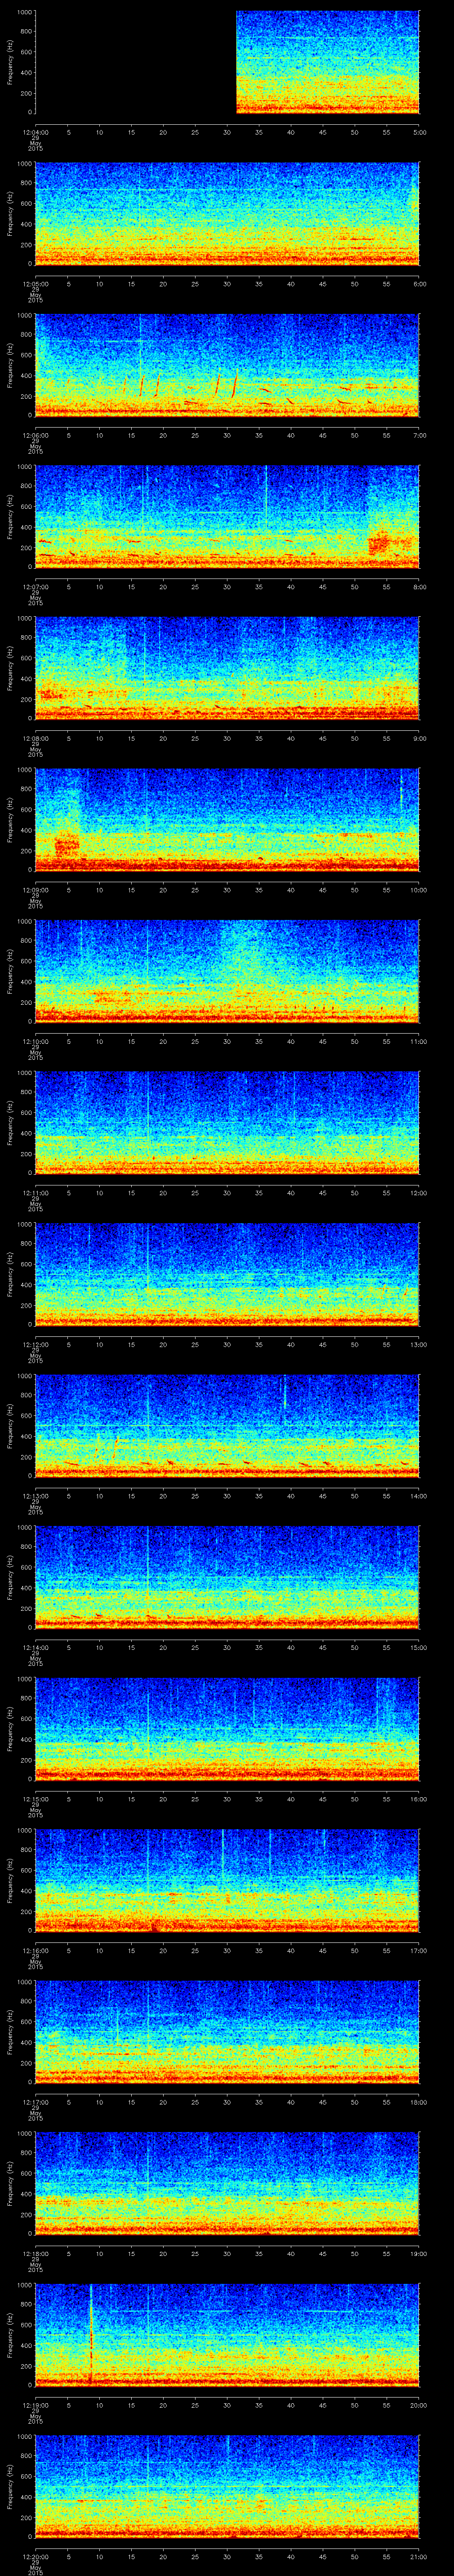Screen dimensions: 454x2576
Task: Select the spectrogram plot starting at 12:18:00
Action: [227, 2183]
